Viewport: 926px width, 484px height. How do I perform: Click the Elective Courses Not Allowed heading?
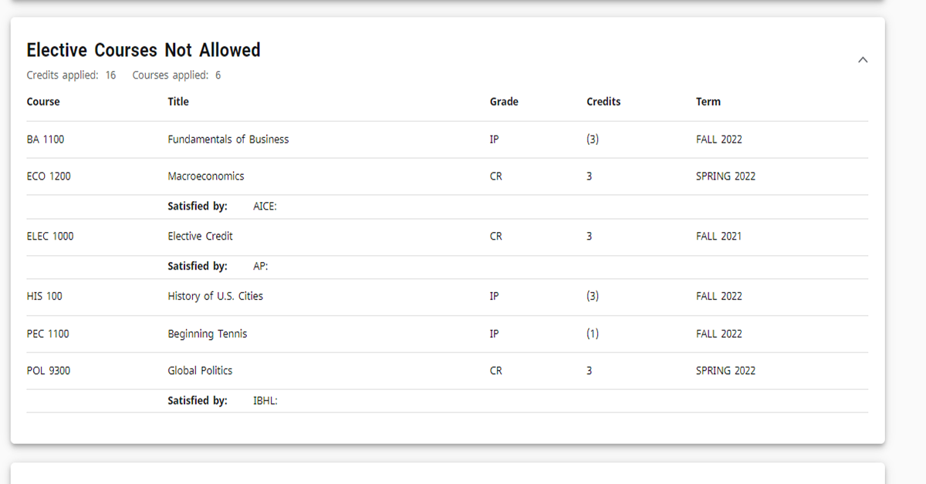coord(144,50)
